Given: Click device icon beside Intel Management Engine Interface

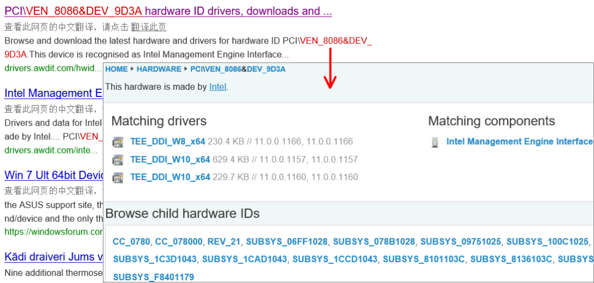Looking at the screenshot, I should [x=435, y=143].
